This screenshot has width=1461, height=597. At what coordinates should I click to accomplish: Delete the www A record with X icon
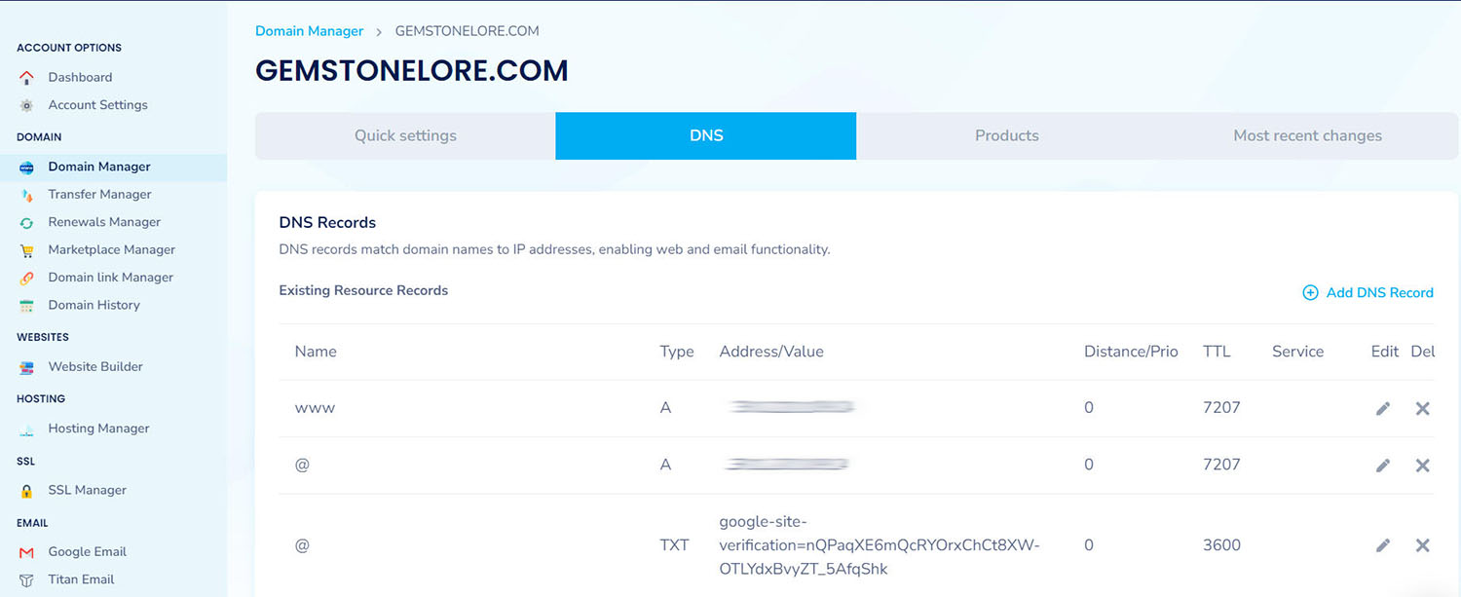click(1422, 409)
